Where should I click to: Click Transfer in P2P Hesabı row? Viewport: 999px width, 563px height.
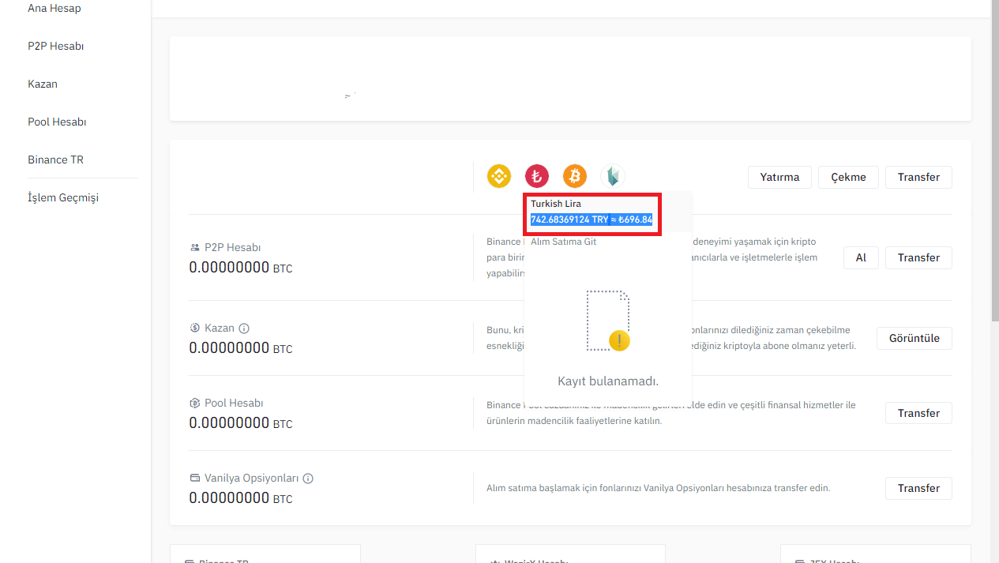coord(918,257)
